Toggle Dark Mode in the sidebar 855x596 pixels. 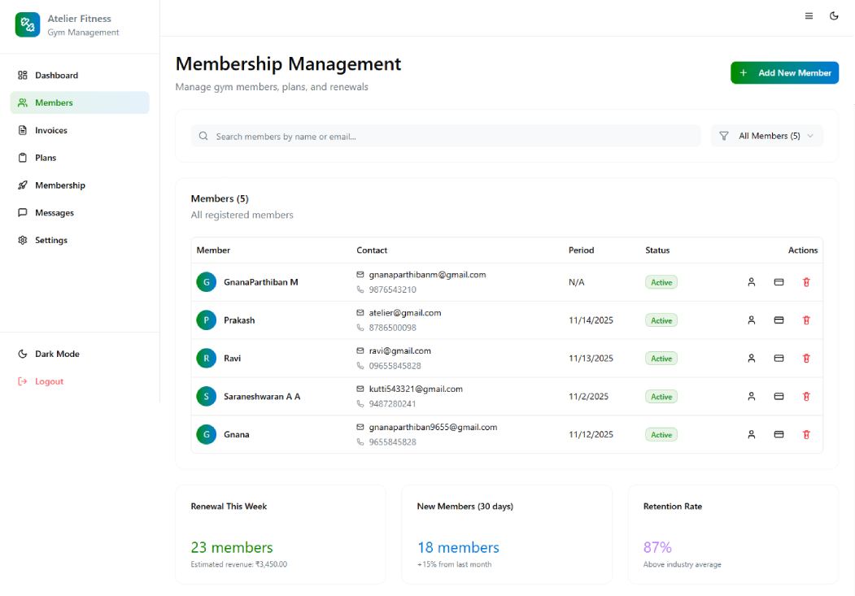pyautogui.click(x=56, y=355)
